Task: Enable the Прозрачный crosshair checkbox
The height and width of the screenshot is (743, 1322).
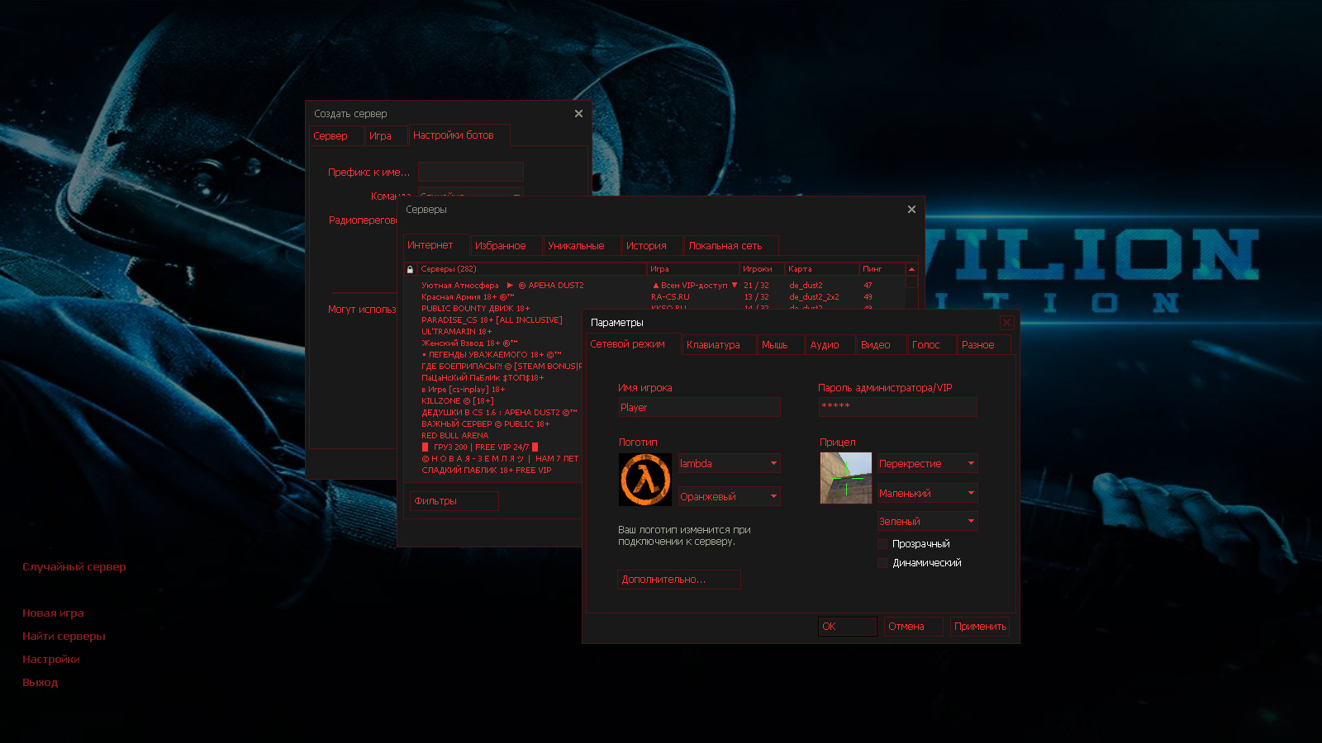Action: 882,544
